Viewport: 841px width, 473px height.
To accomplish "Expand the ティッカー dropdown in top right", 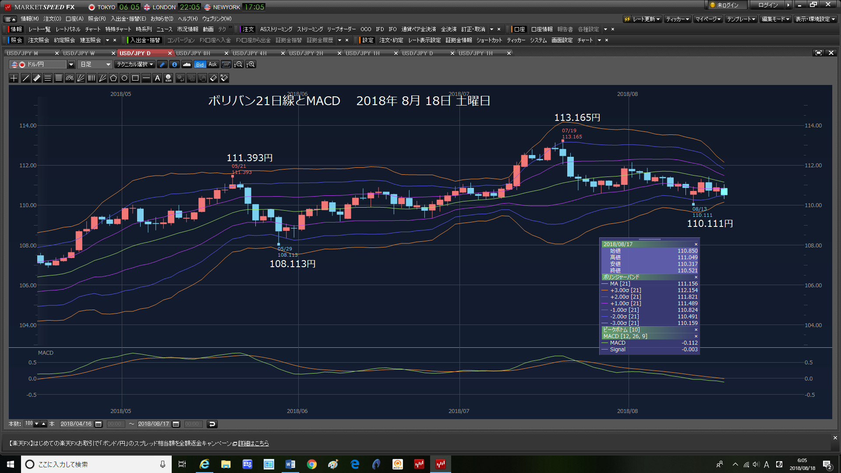I will point(678,19).
